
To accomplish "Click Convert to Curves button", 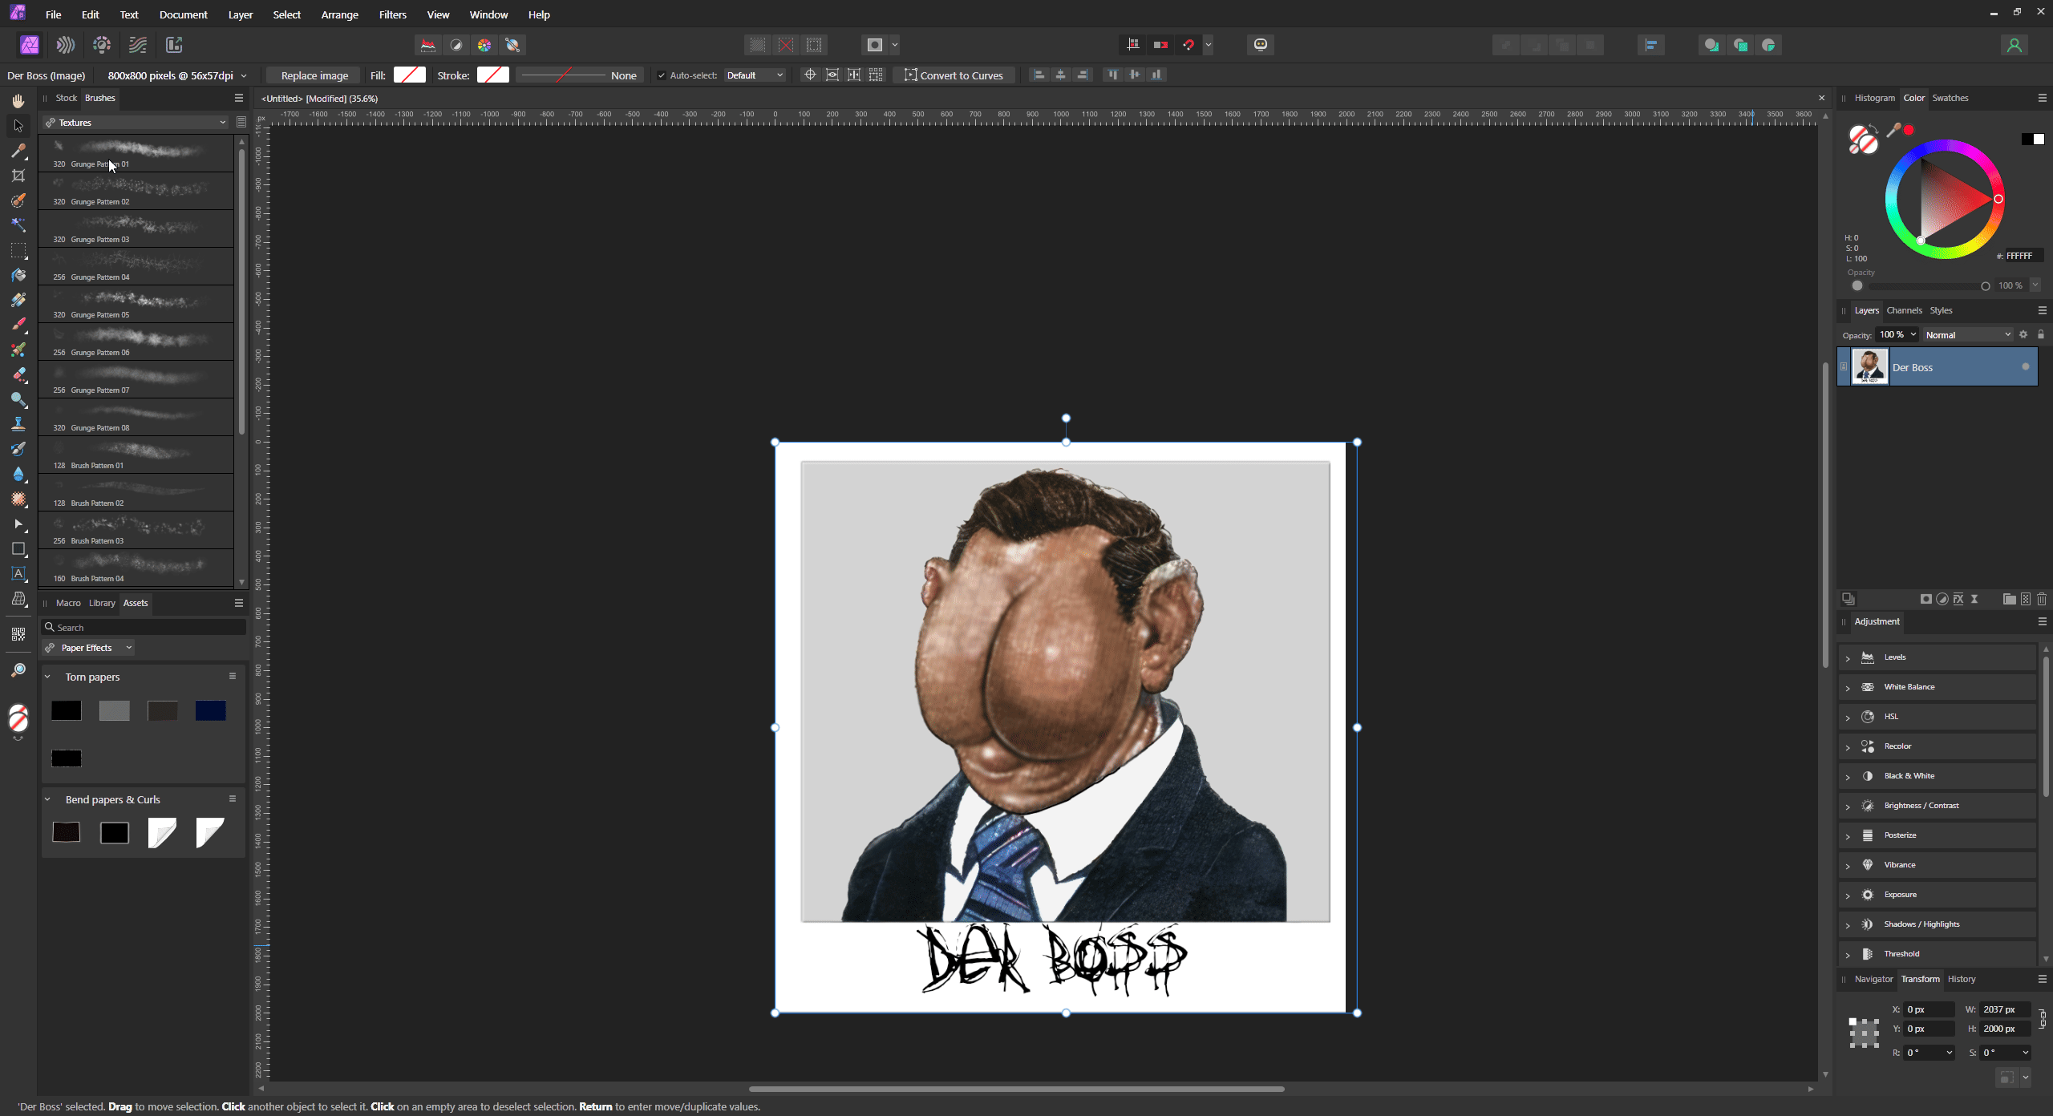I will tap(954, 75).
